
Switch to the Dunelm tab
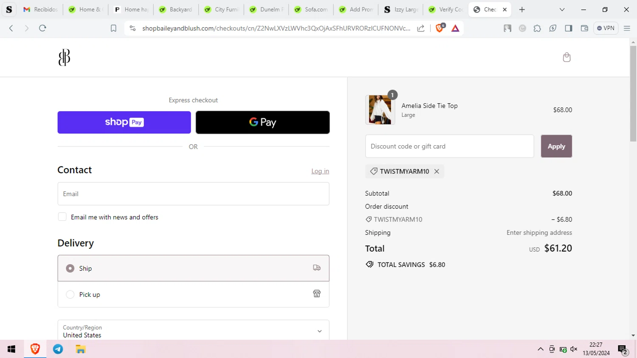(267, 9)
